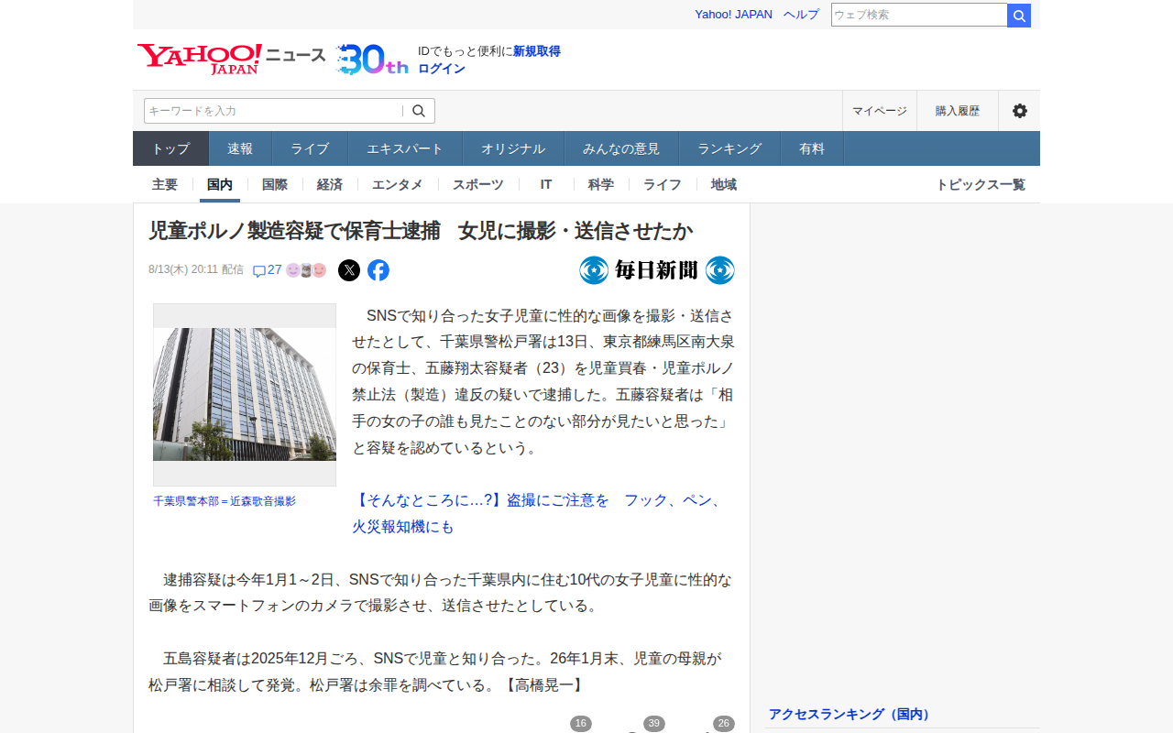Open トピックス一覧
This screenshot has width=1173, height=733.
[x=981, y=184]
